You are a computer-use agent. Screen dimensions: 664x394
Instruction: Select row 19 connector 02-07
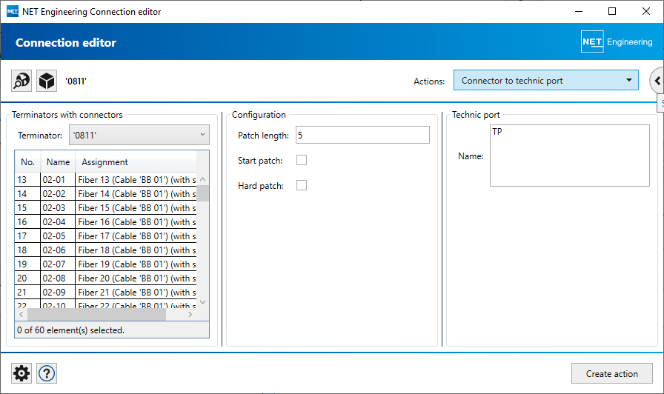pyautogui.click(x=106, y=264)
